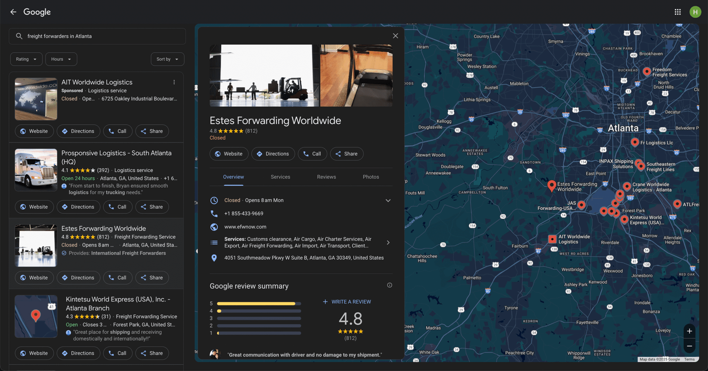Open Kintetsu World Express Website button
708x371 pixels.
[x=34, y=353]
